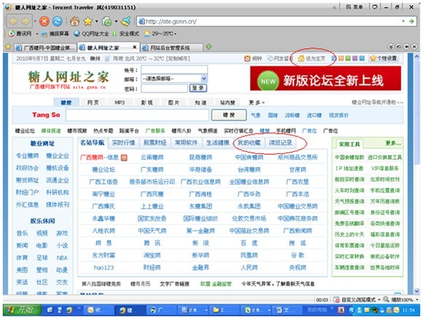The height and width of the screenshot is (319, 423).
Task: Select the 图片 search tab
Action: tap(174, 102)
